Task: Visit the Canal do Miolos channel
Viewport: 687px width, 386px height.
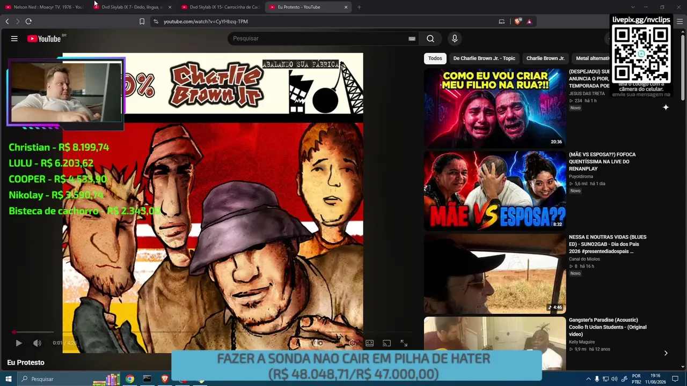Action: [584, 259]
